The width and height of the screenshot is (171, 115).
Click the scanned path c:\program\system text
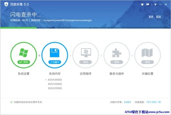67,20
